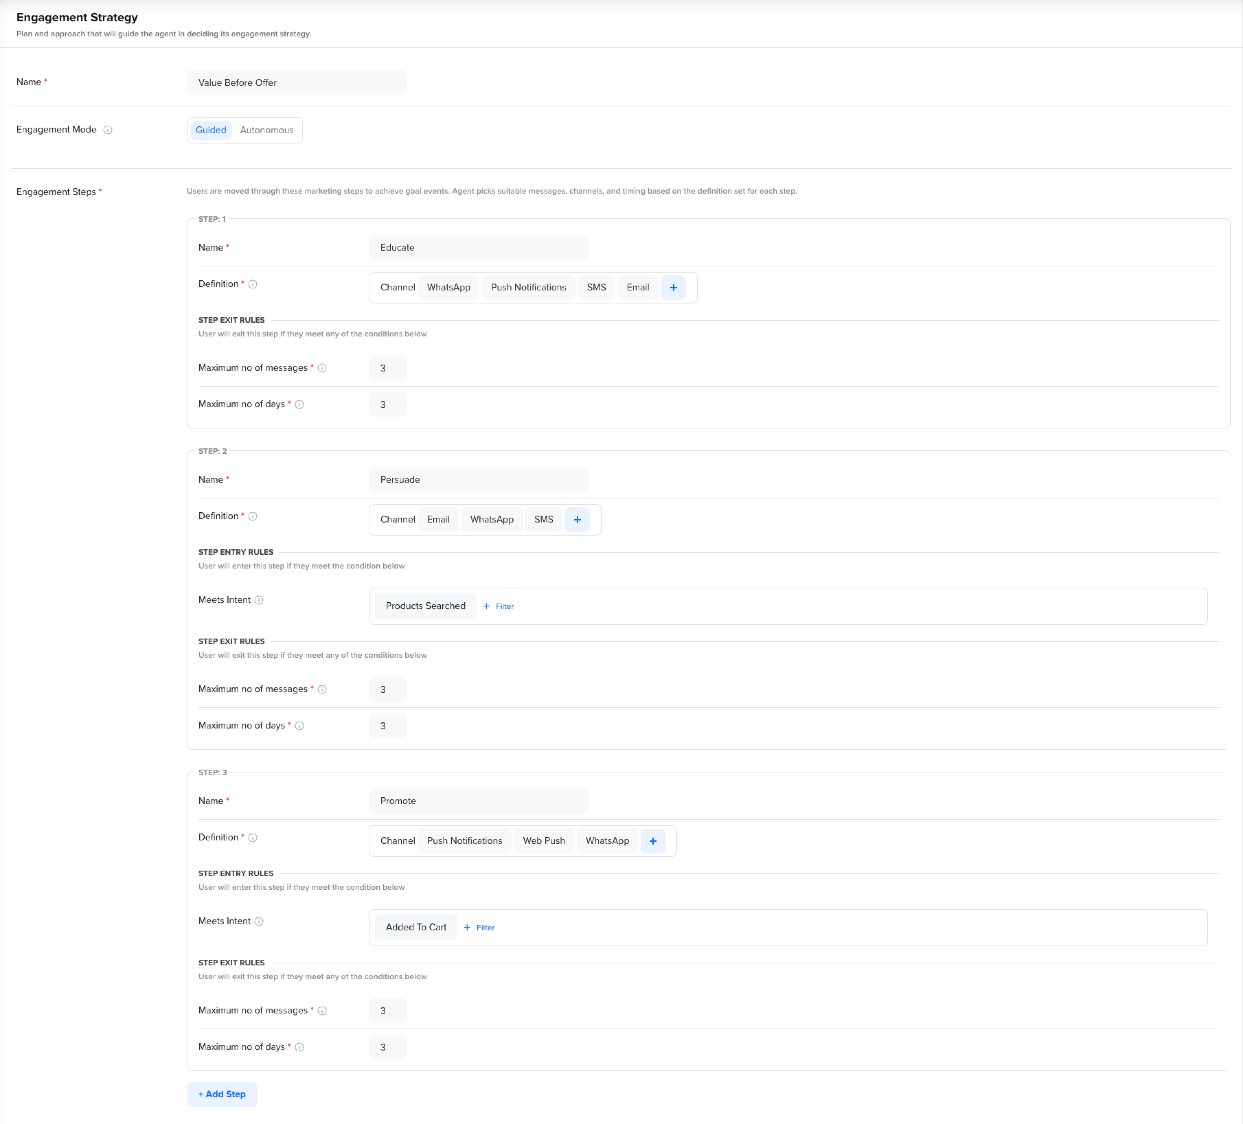Image resolution: width=1243 pixels, height=1124 pixels.
Task: Select the Push Notifications chip in Step 3
Action: [464, 841]
